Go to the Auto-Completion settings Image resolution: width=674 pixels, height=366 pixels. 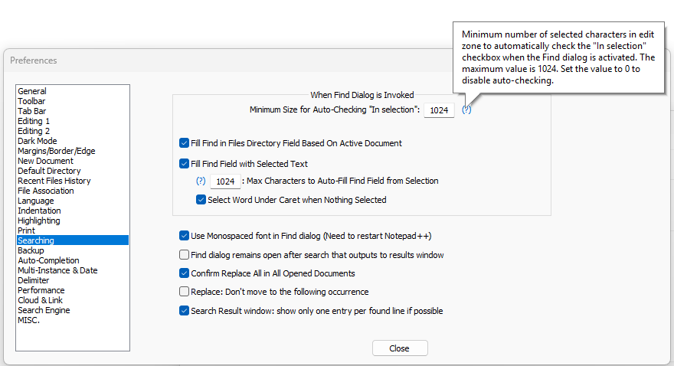click(48, 260)
